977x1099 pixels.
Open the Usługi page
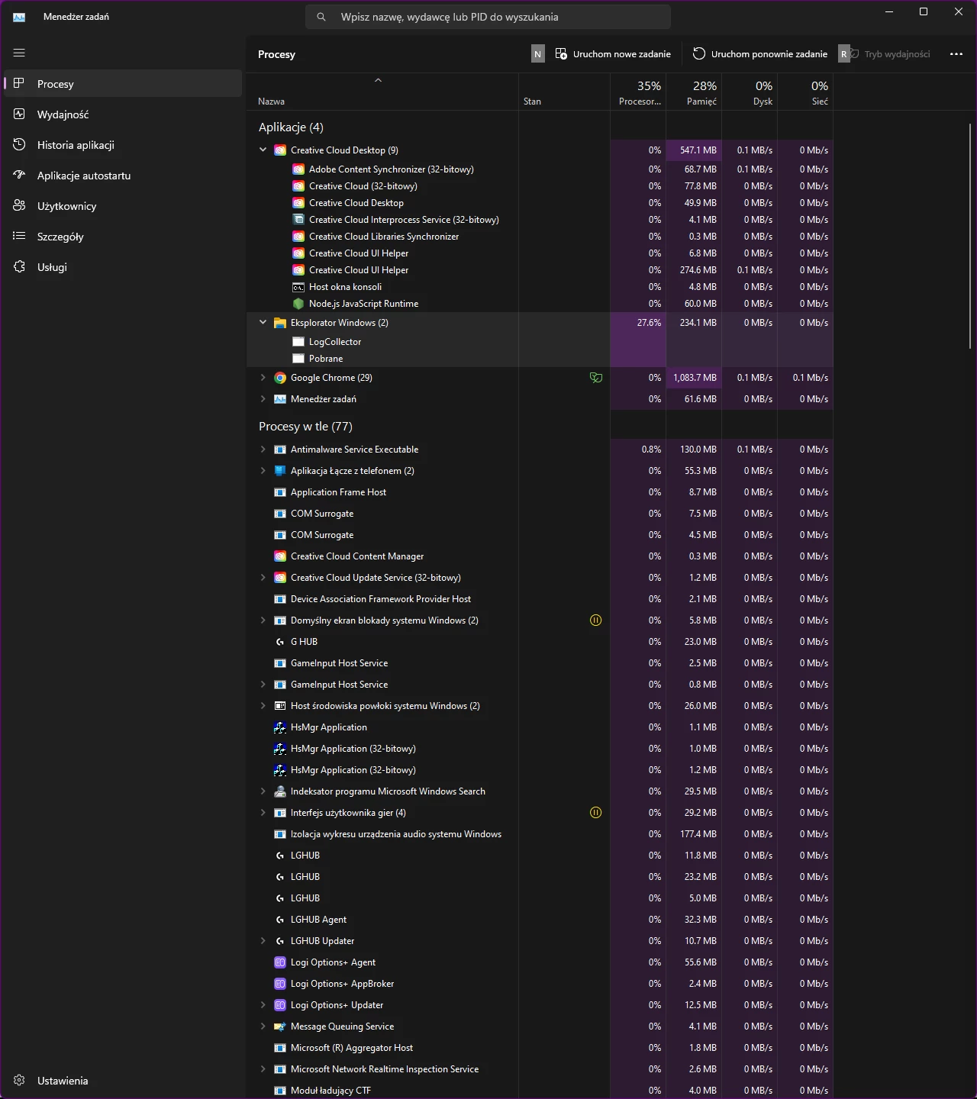pyautogui.click(x=123, y=267)
